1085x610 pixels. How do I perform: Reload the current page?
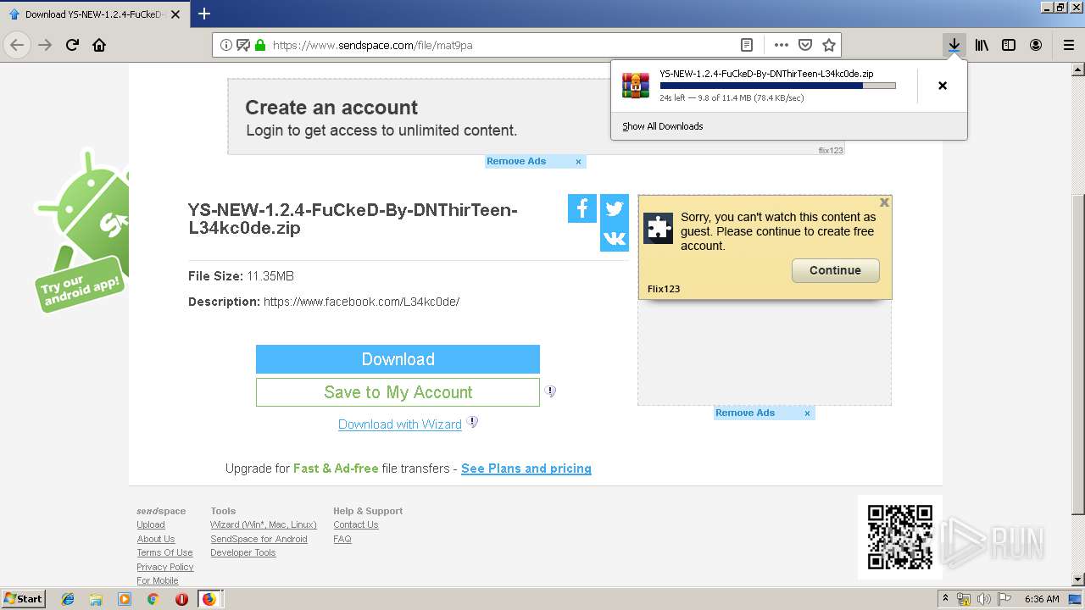[x=72, y=45]
